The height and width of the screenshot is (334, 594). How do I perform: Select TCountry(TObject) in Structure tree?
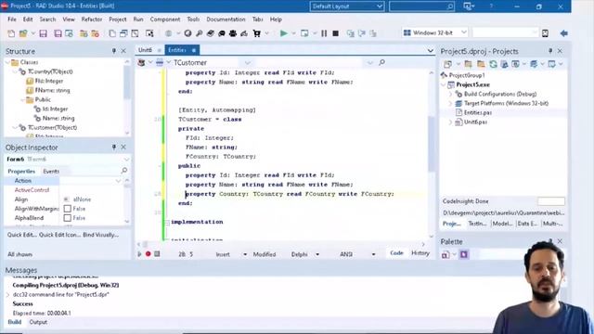[x=50, y=71]
